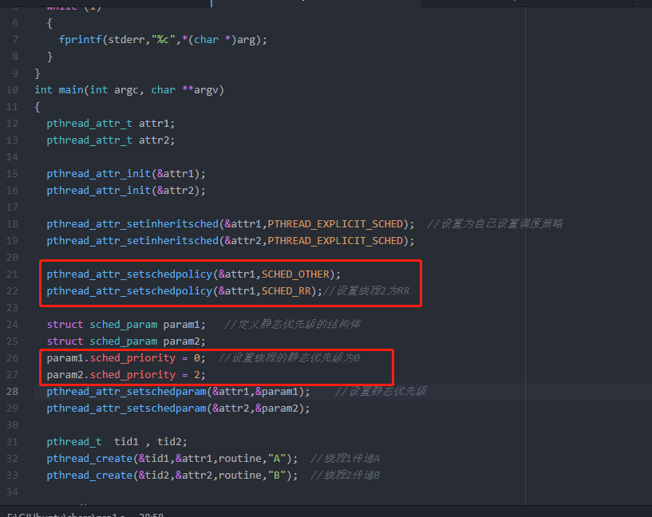Click PTHREAD_EXPLICIT_SCHED on line 18
This screenshot has width=652, height=517.
[335, 224]
